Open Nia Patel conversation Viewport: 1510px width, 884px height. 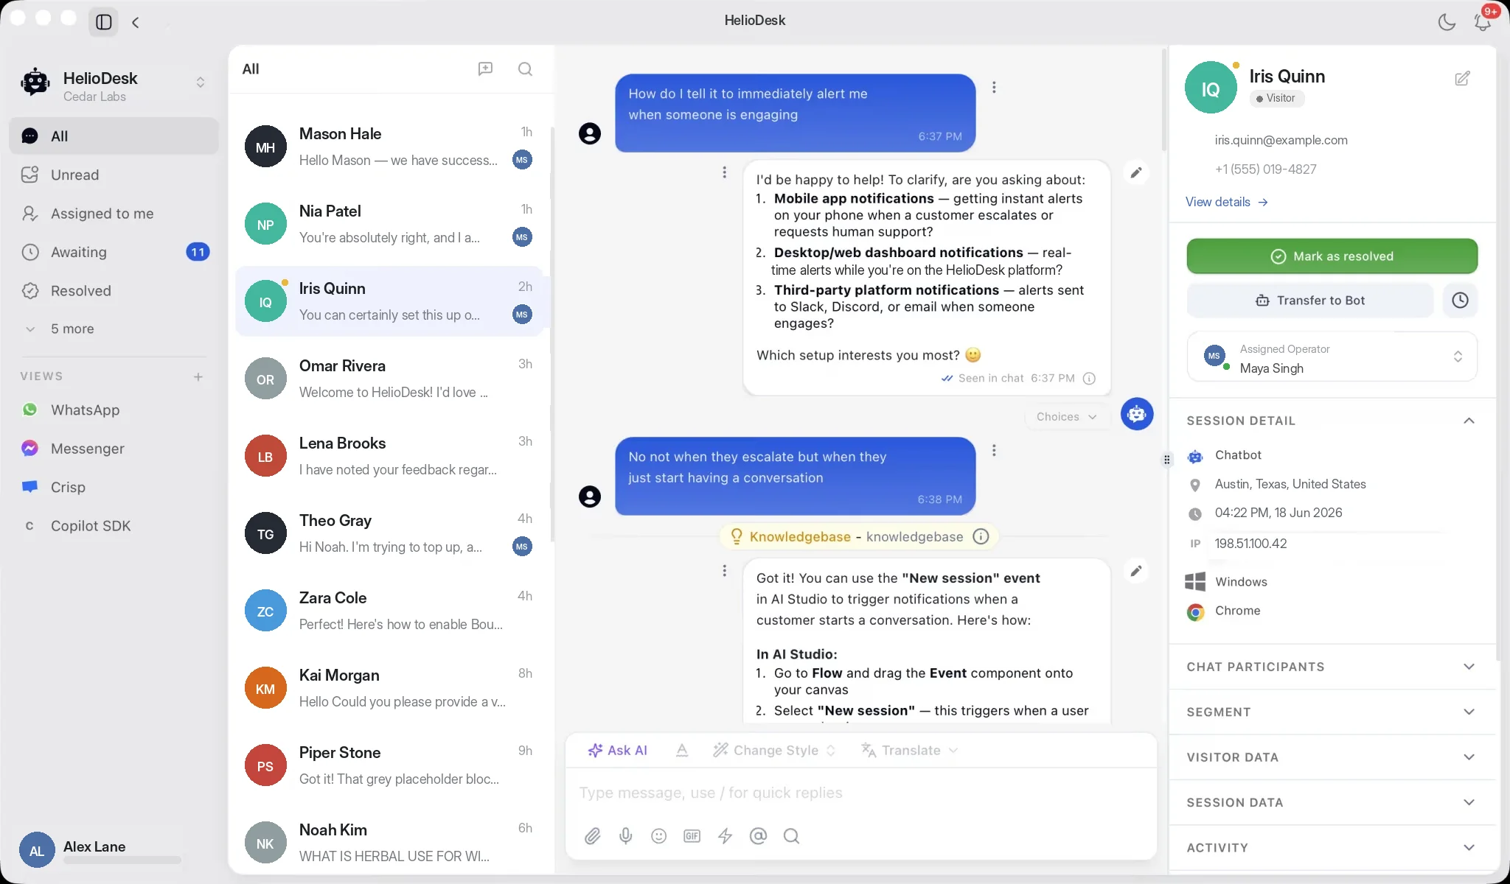pyautogui.click(x=389, y=224)
